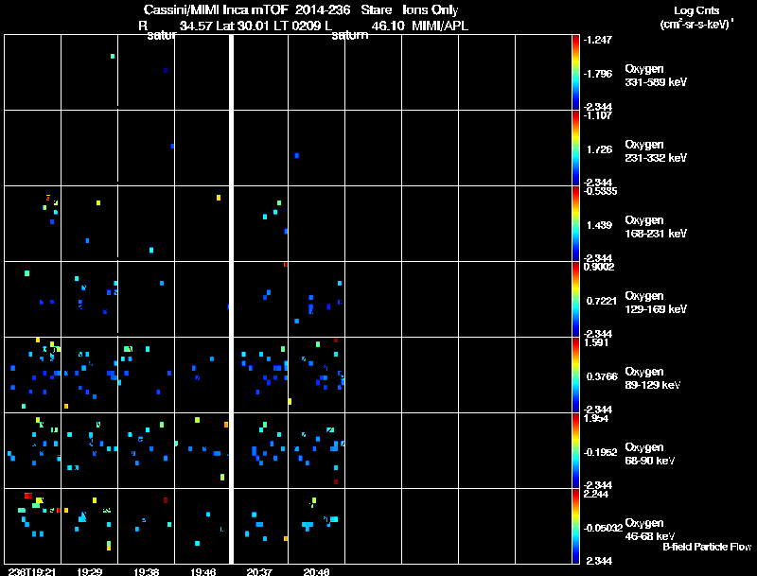Select the 'Oxygen 231-332 keV' label

[x=656, y=151]
